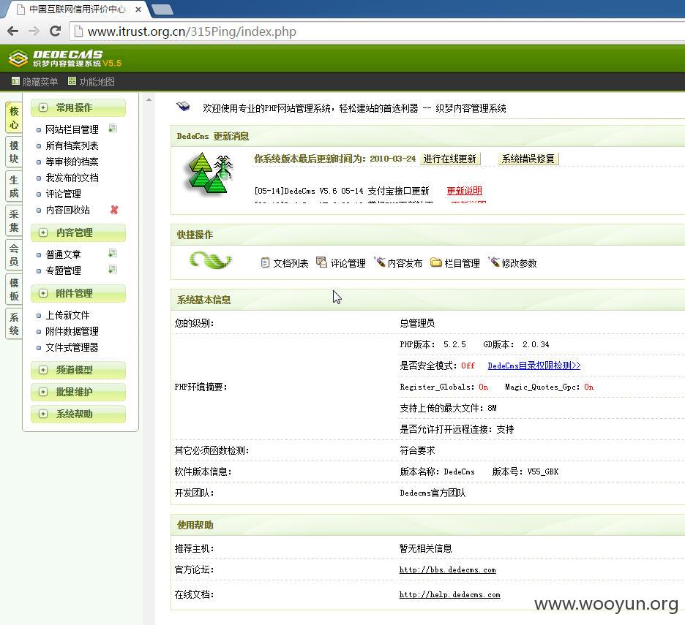Viewport: 685px width, 625px height.
Task: Click the 隐藏菜单 text in top bar
Action: pos(40,82)
